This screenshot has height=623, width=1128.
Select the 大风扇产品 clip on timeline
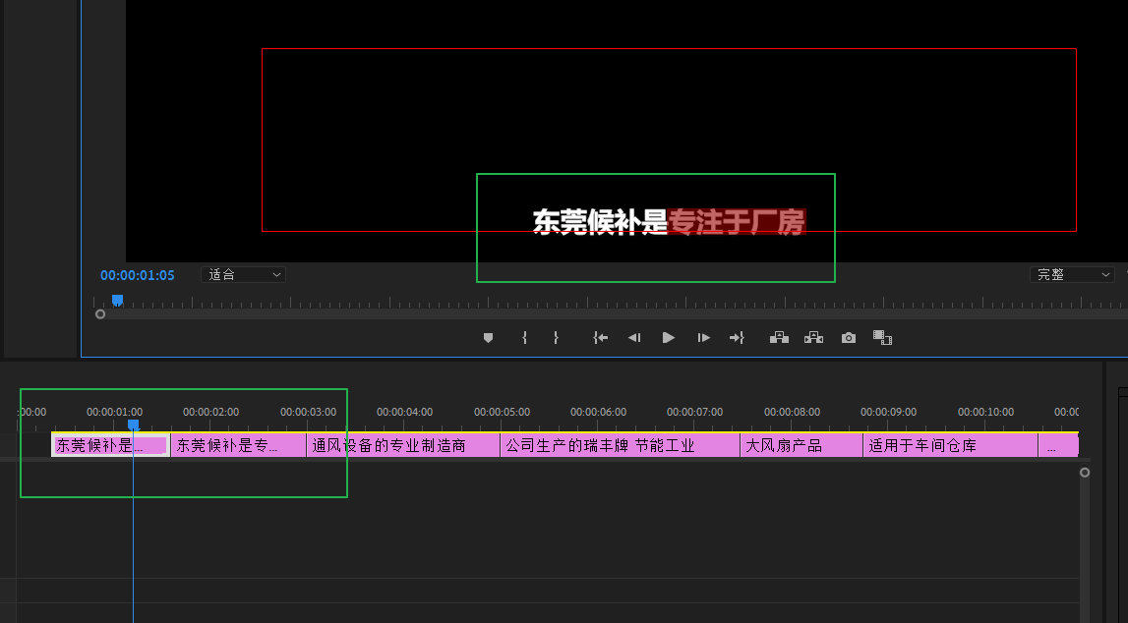click(801, 446)
